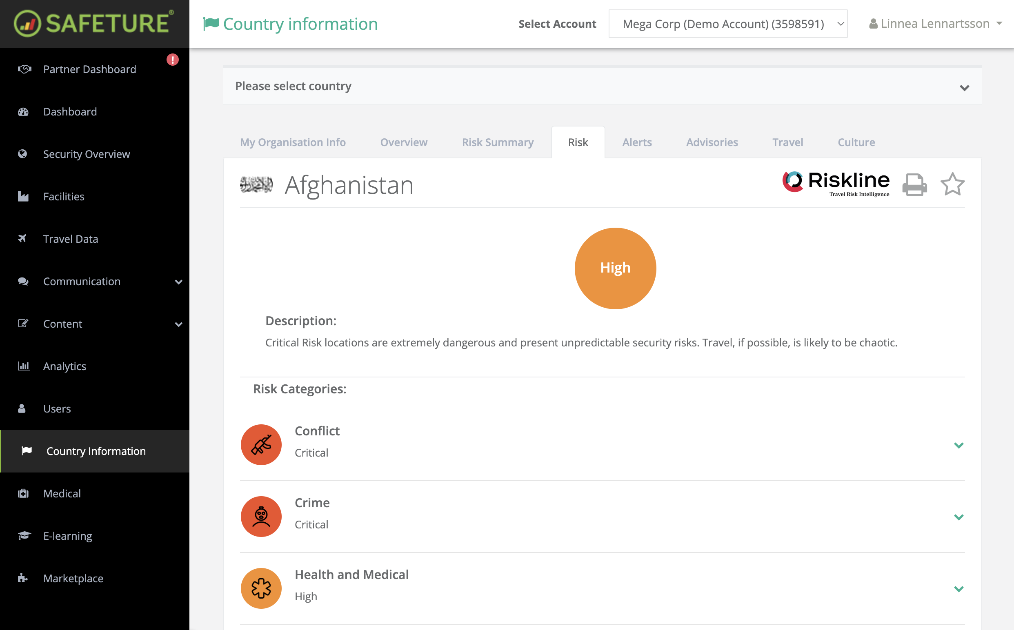Screen dimensions: 1014x630
Task: Open the Mega Corp account selector dropdown
Action: 728,24
